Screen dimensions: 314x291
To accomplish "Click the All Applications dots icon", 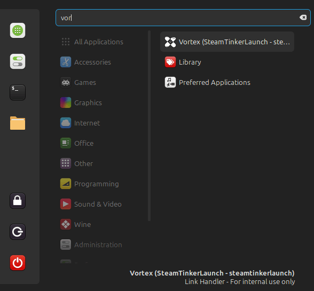I will point(66,42).
